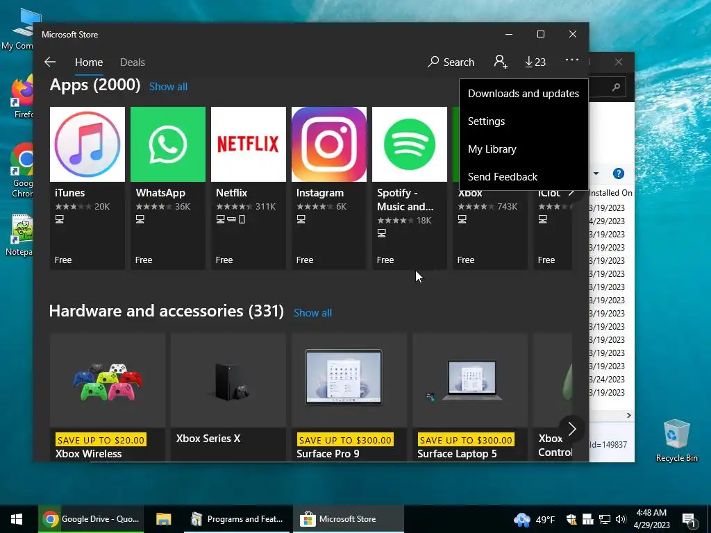The image size is (711, 533).
Task: Open the Instagram app icon
Action: coord(329,144)
